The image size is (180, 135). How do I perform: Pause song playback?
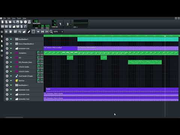pos(6,32)
